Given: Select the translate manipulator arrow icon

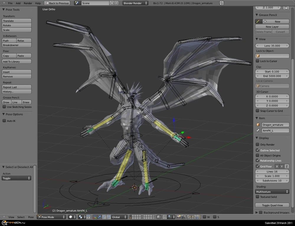Looking at the screenshot, I should click(x=100, y=217).
